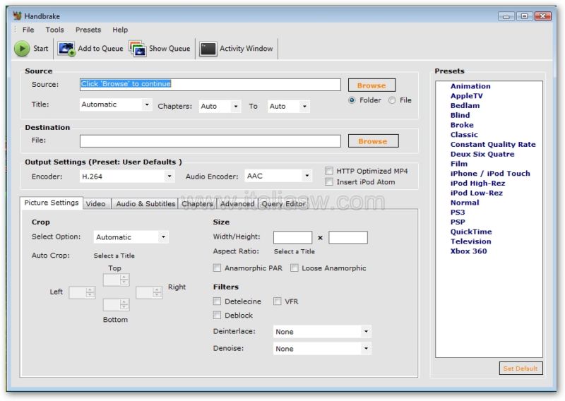Select the Broke preset
Viewport: 565px width, 401px height.
pos(462,125)
